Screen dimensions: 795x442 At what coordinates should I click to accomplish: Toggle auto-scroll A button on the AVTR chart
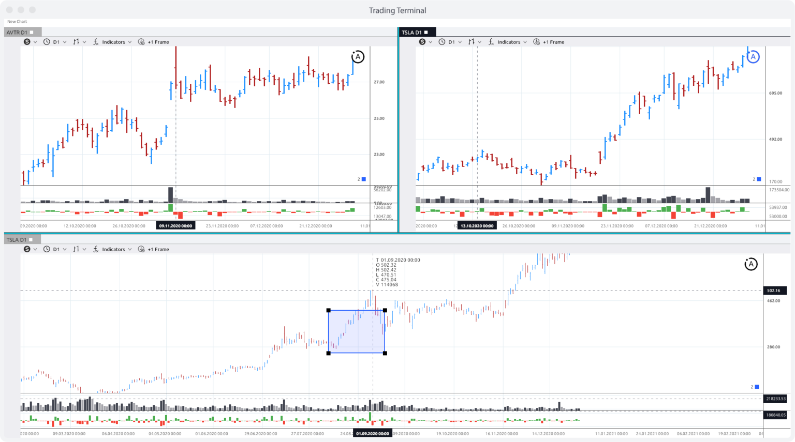click(357, 57)
